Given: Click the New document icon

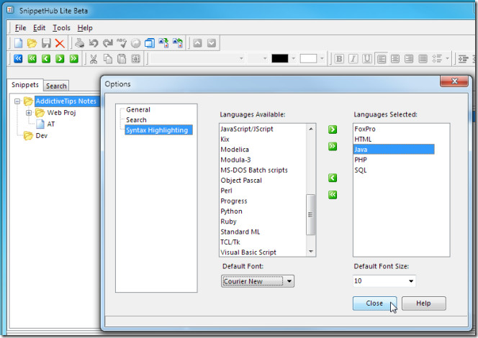Looking at the screenshot, I should [x=18, y=43].
